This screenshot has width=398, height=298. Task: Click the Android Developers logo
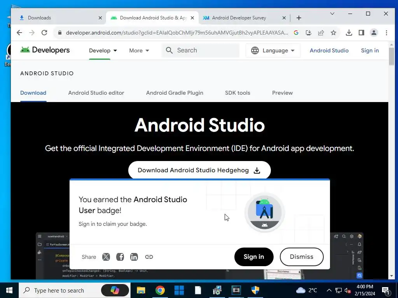coord(45,50)
